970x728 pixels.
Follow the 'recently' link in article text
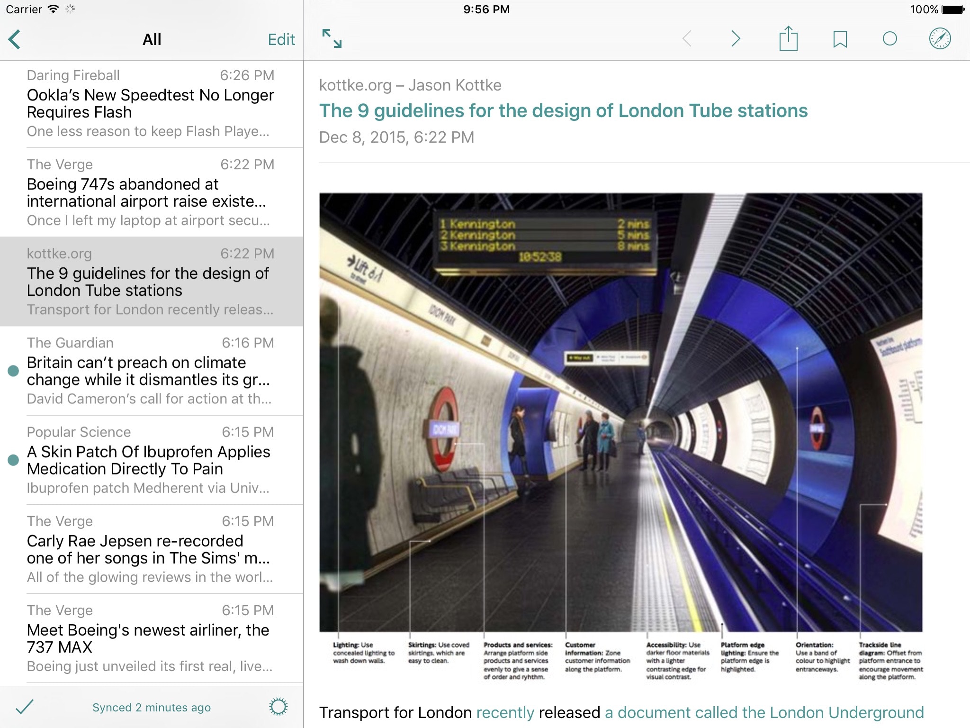pyautogui.click(x=505, y=712)
